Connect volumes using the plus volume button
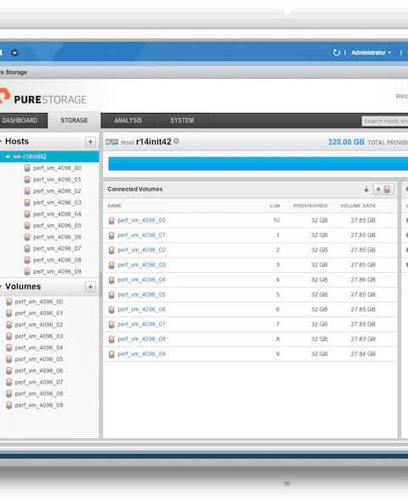The image size is (408, 504). [x=383, y=190]
